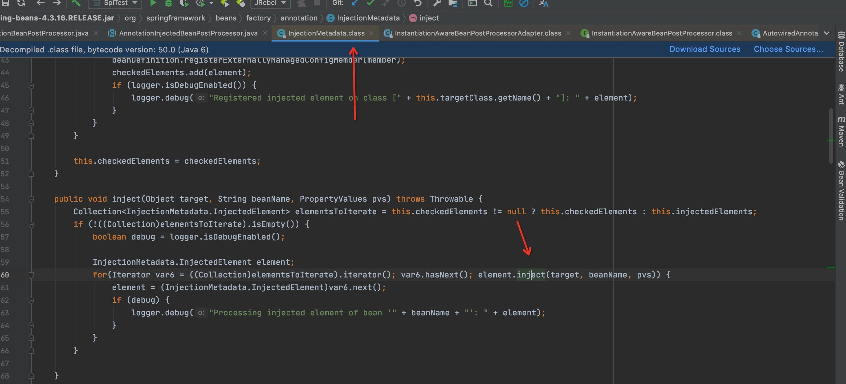Switch to InstantiationAwareBeanPostProcessorAdapter.class tab
The height and width of the screenshot is (384, 846).
pyautogui.click(x=477, y=33)
